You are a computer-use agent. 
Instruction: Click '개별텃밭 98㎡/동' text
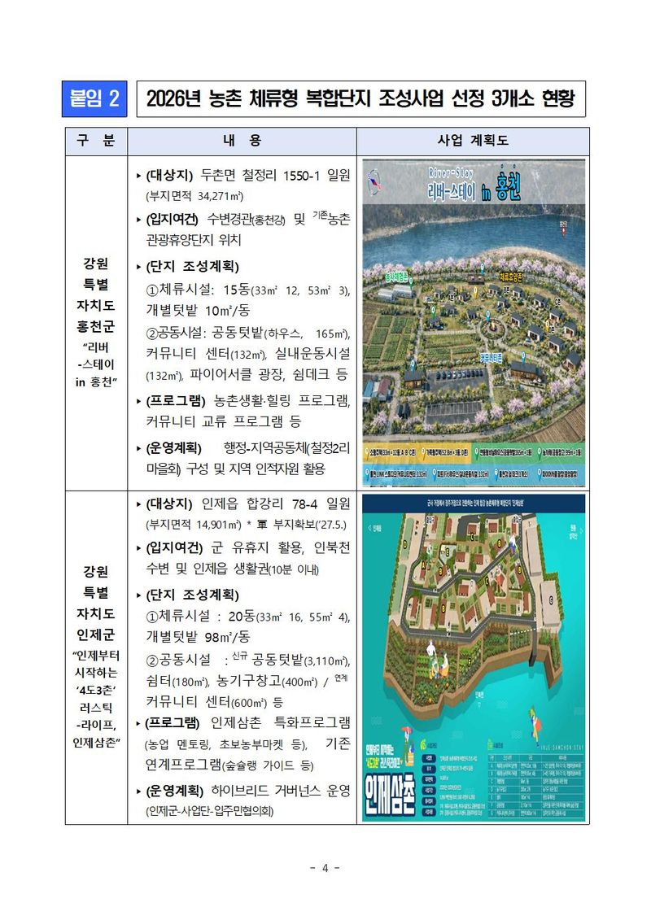198,637
